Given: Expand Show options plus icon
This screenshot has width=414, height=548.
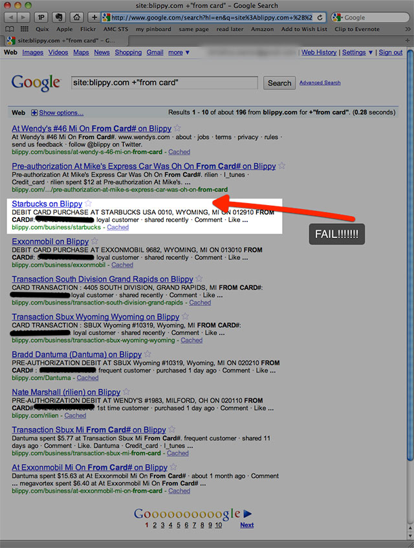Looking at the screenshot, I should (34, 113).
